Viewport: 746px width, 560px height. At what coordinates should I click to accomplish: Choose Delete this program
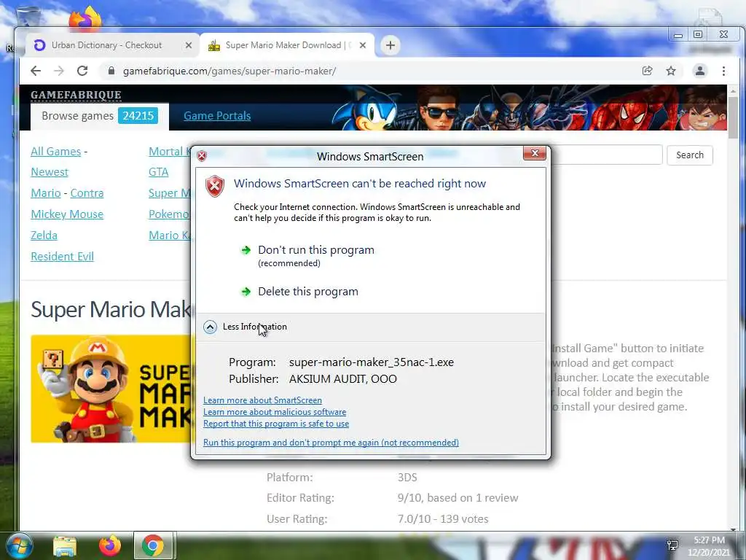point(308,292)
